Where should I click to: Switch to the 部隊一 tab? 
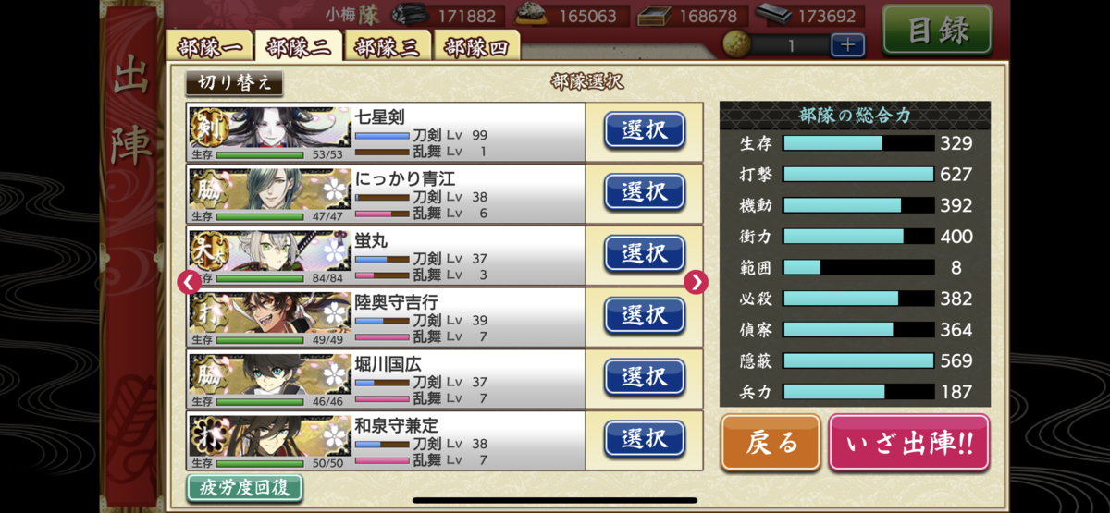[212, 46]
